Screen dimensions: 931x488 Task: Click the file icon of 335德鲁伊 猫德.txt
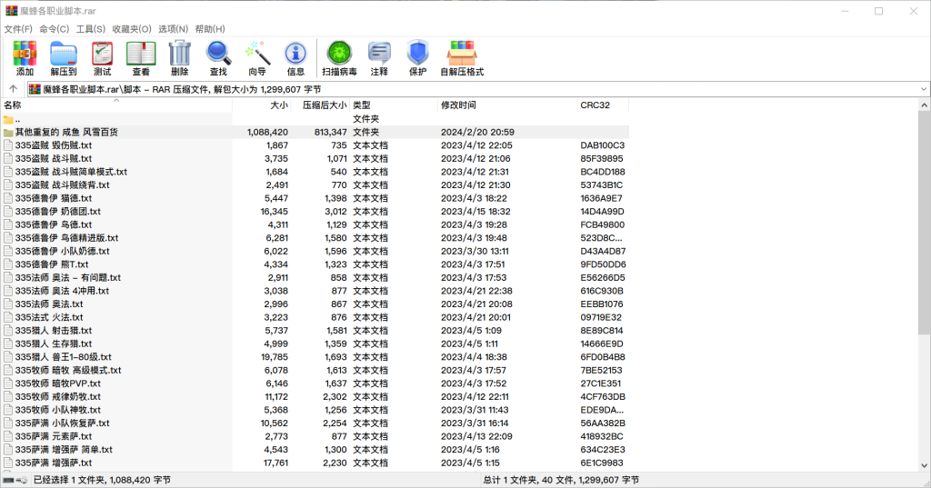click(8, 198)
